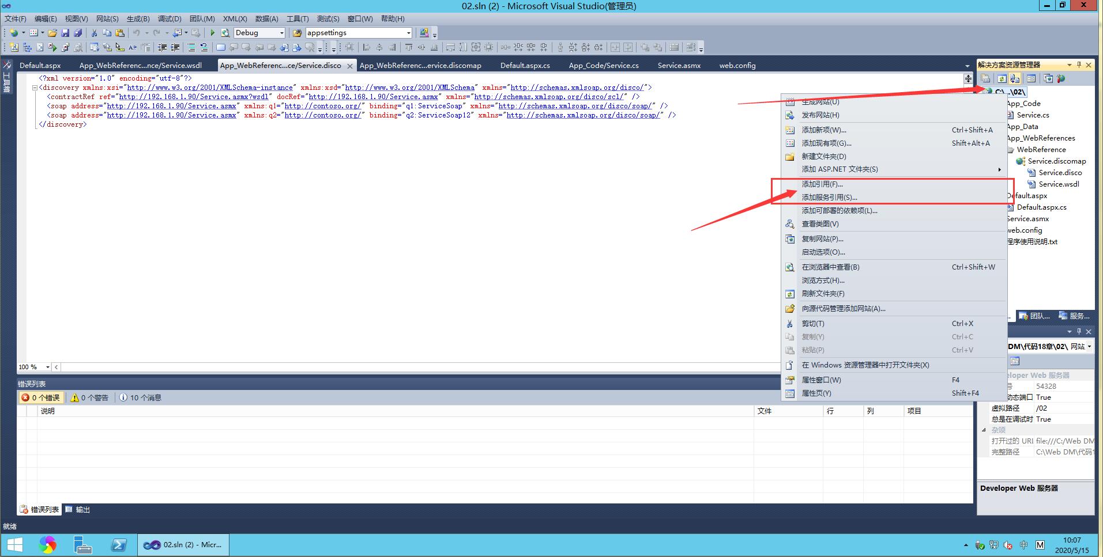Click the Copy toolbar icon
This screenshot has width=1103, height=557.
[107, 33]
